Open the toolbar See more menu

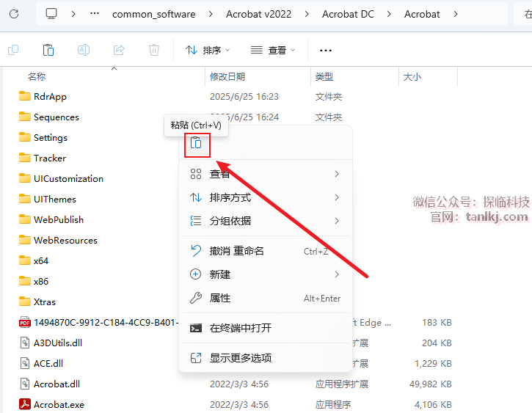326,51
